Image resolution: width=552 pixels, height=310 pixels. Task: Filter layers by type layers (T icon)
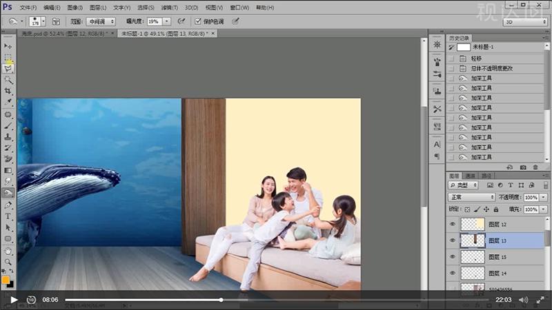coord(511,185)
